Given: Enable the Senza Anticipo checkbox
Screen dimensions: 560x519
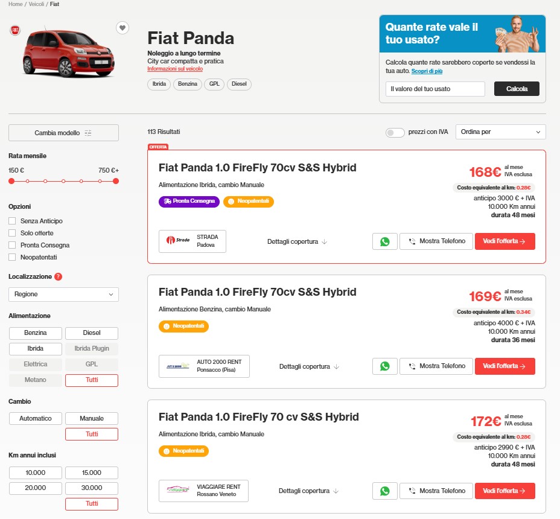Looking at the screenshot, I should click(12, 221).
